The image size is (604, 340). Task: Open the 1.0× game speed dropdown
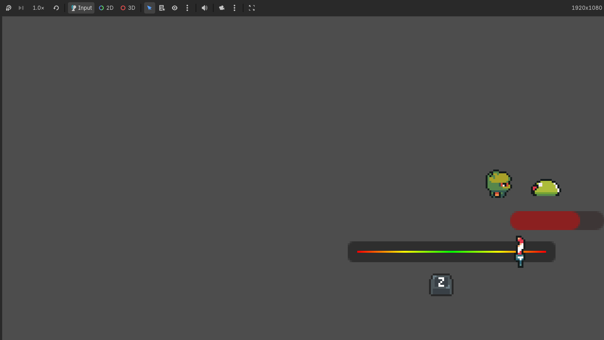pyautogui.click(x=38, y=8)
